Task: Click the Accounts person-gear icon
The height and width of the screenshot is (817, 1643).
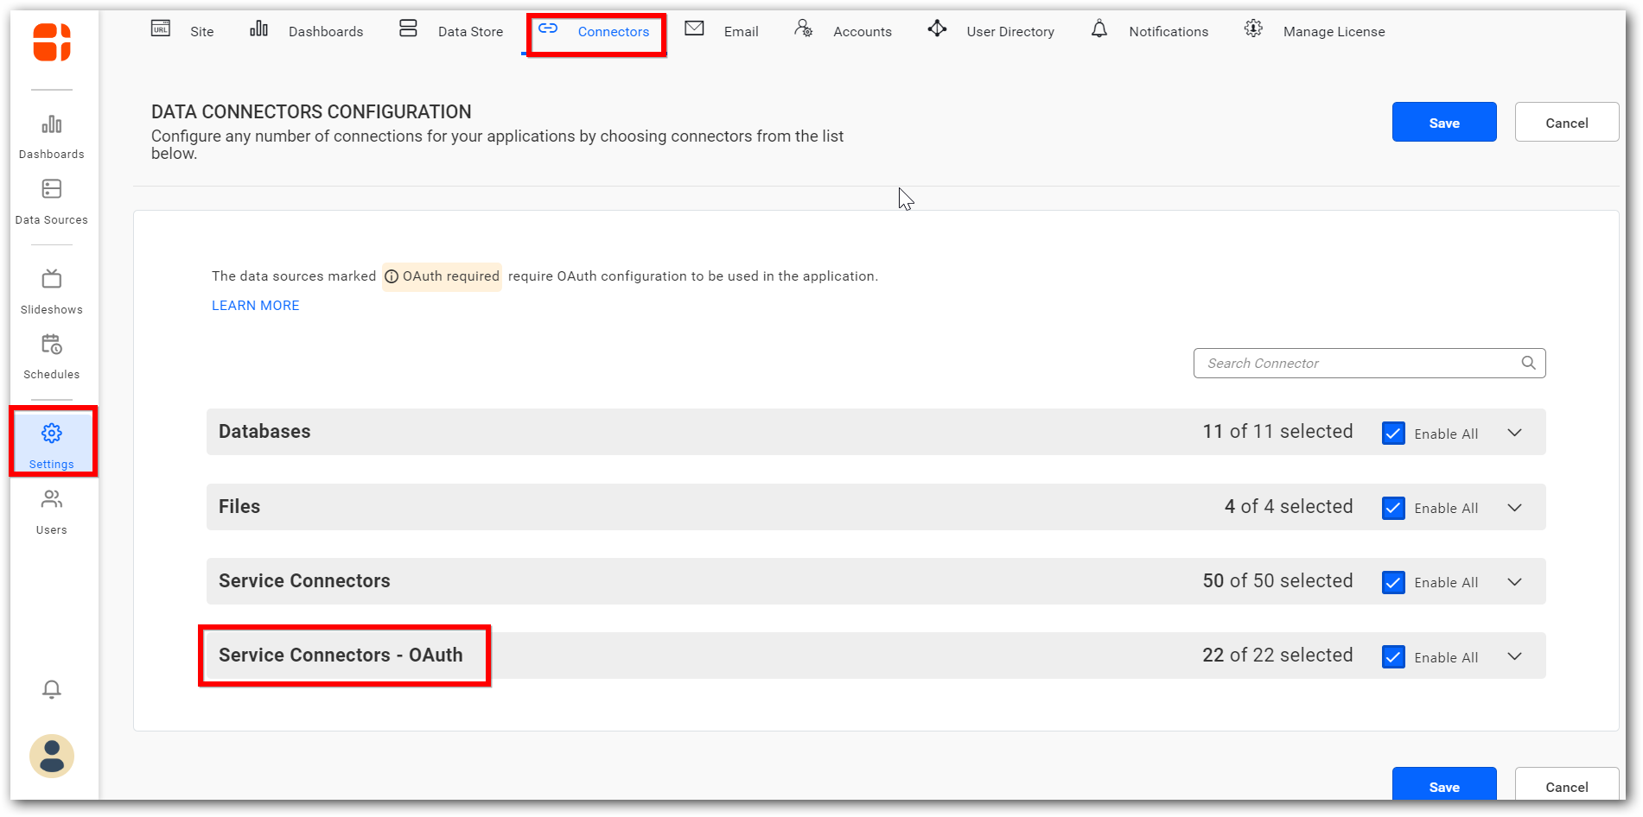Action: [x=803, y=28]
